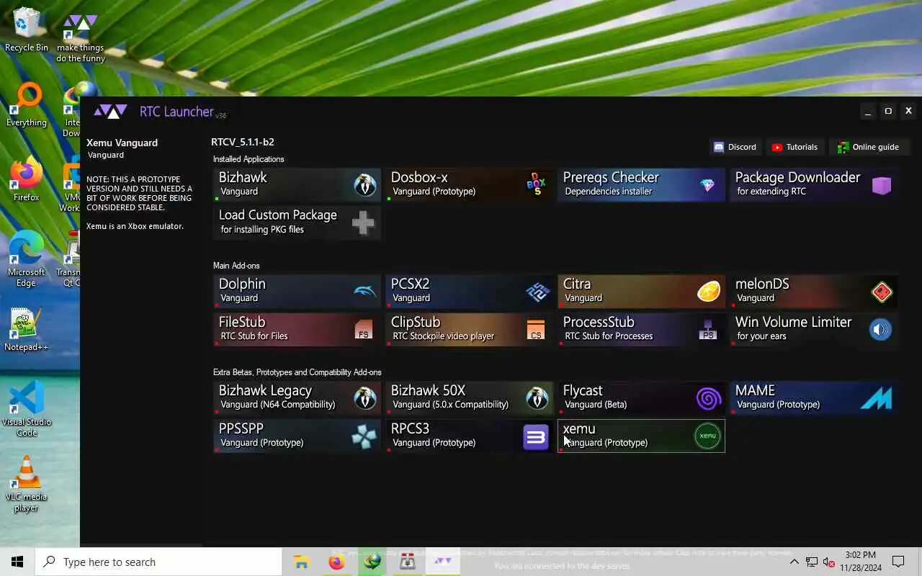Launch Prereqs Checker dependencies installer text

[x=608, y=192]
